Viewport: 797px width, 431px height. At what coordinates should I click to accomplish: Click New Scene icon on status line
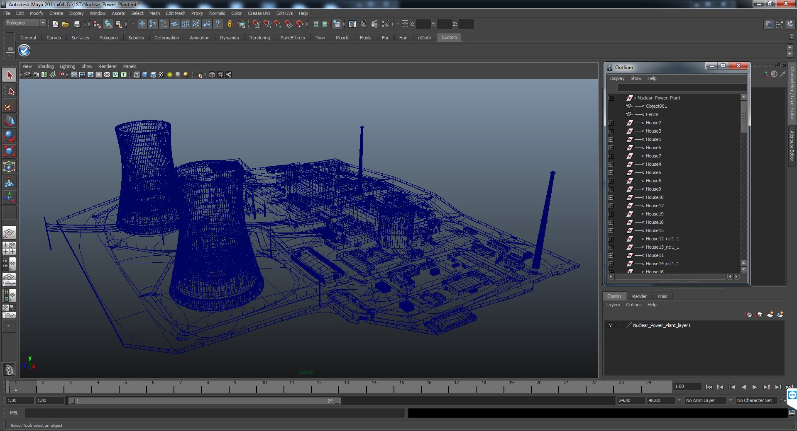click(56, 24)
